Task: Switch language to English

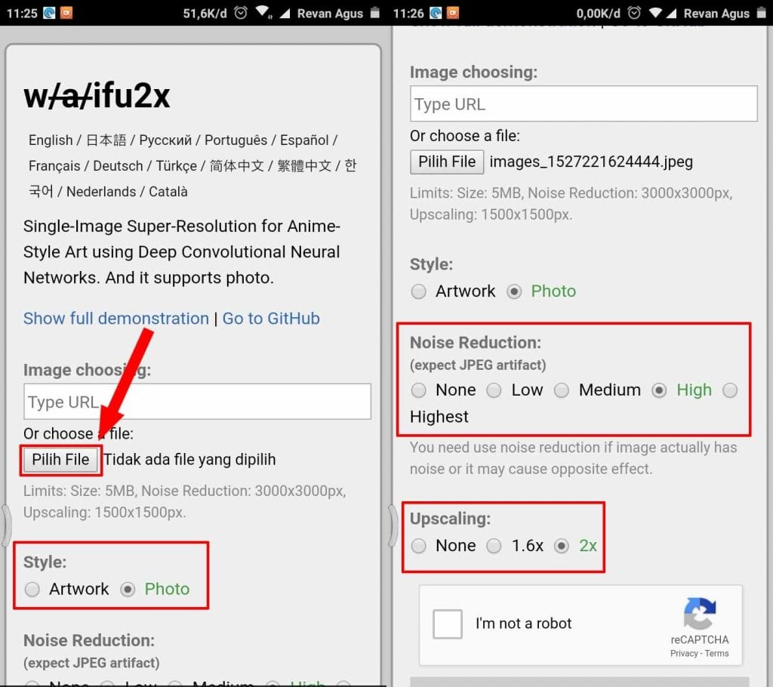Action: coord(51,140)
